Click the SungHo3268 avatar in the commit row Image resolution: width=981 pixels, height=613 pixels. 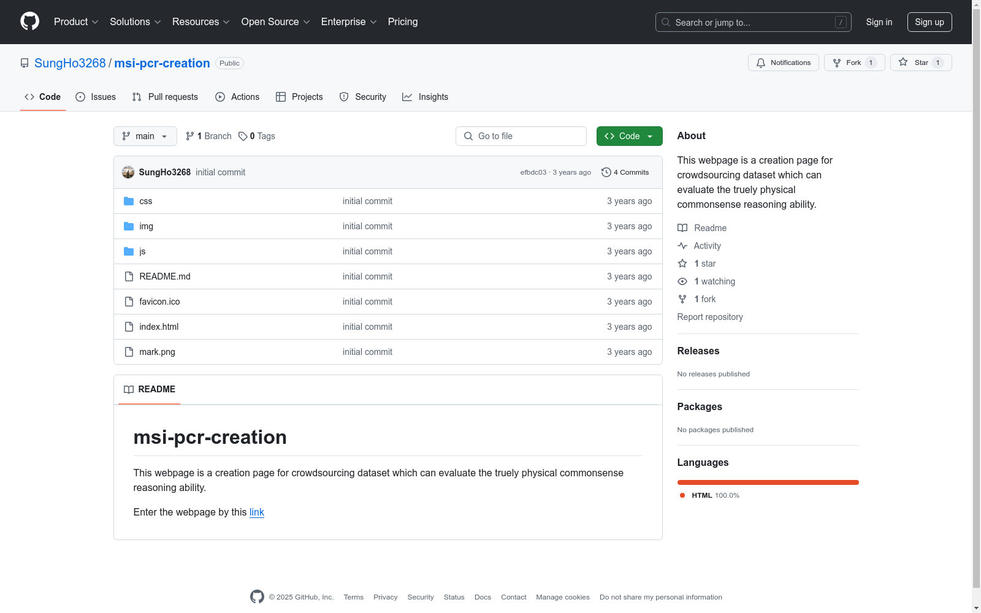pyautogui.click(x=128, y=172)
